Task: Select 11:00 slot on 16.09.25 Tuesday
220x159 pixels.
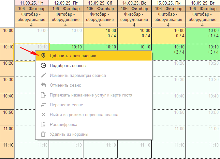Action: click(203, 134)
